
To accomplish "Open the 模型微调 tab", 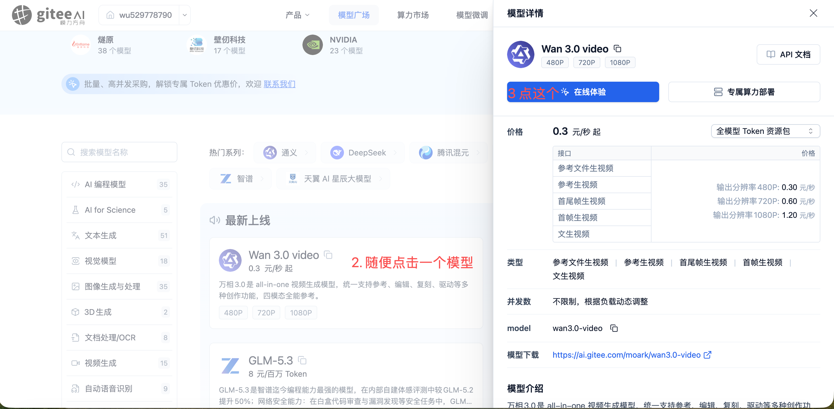I will coord(472,15).
